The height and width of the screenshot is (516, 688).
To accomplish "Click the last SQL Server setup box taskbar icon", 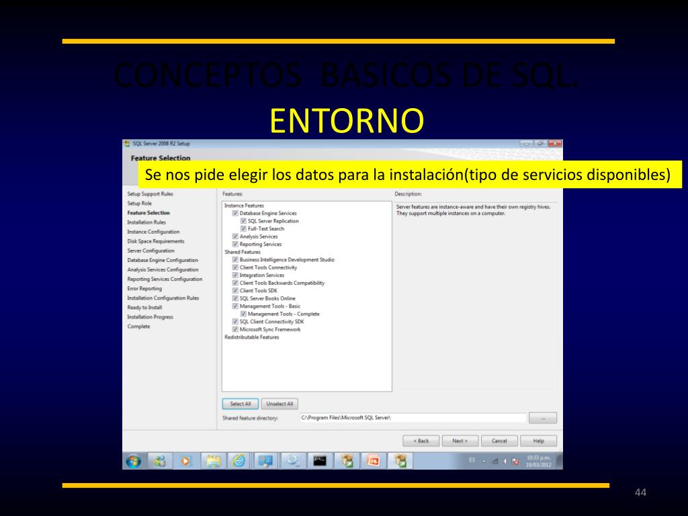I will click(400, 461).
